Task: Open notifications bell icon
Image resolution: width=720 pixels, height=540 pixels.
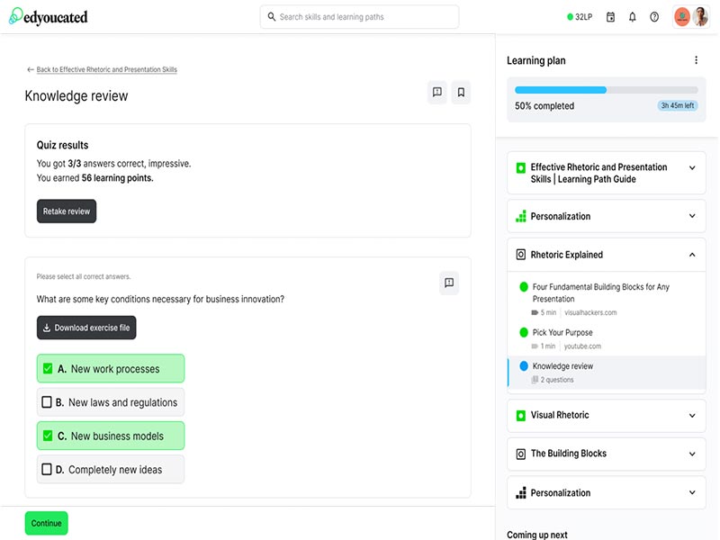Action: click(x=633, y=17)
